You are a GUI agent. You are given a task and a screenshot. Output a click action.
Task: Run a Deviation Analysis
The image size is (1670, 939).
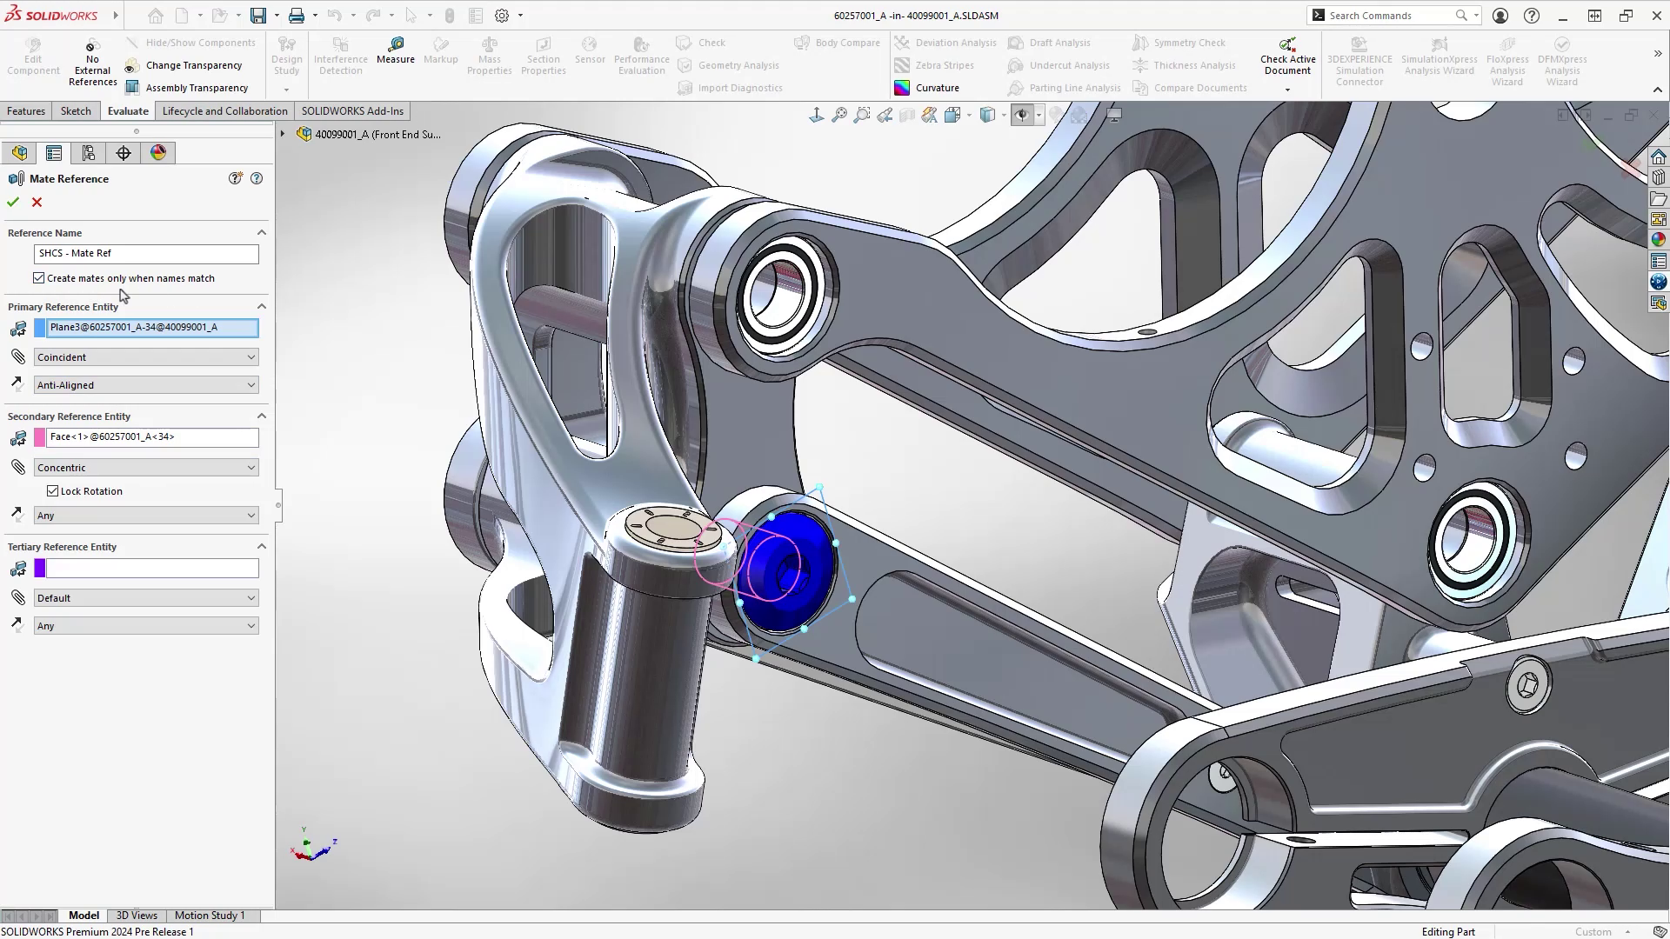[x=945, y=42]
